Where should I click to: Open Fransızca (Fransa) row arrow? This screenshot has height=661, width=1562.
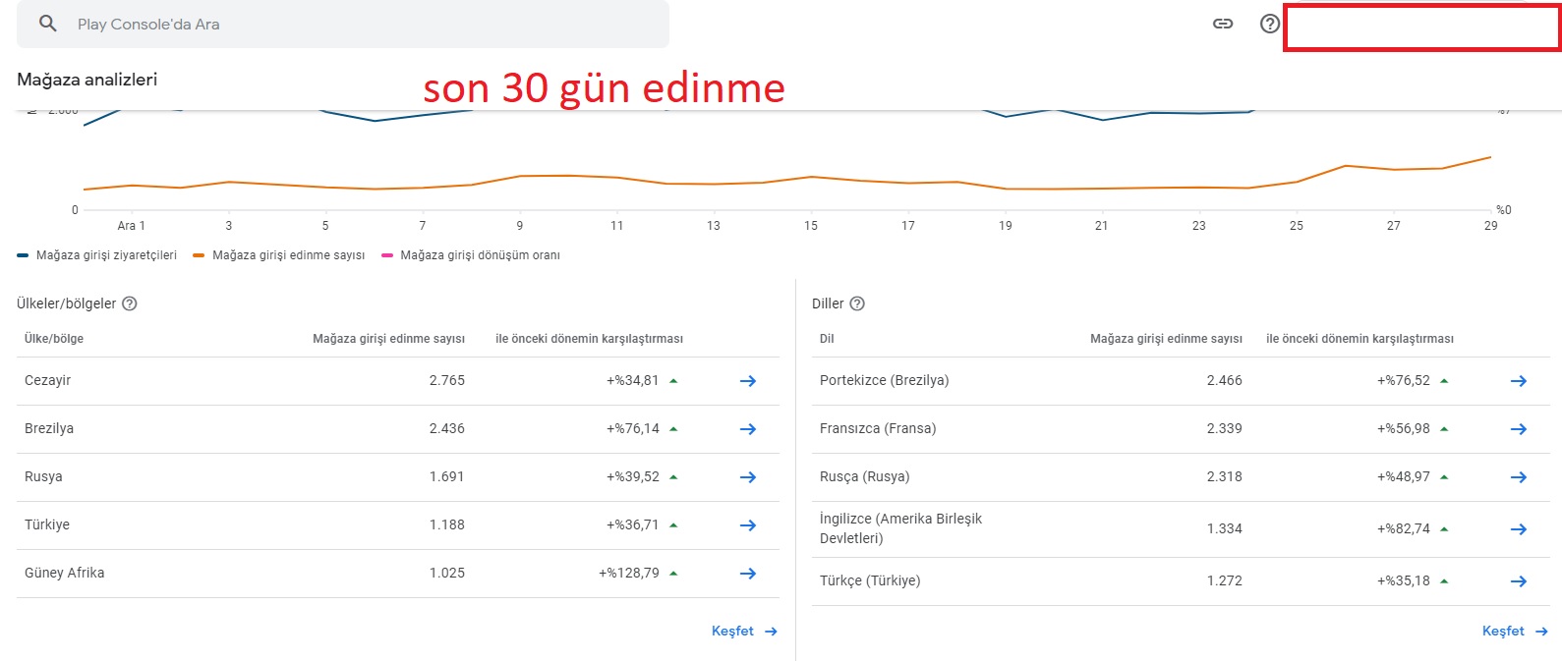pos(1519,429)
